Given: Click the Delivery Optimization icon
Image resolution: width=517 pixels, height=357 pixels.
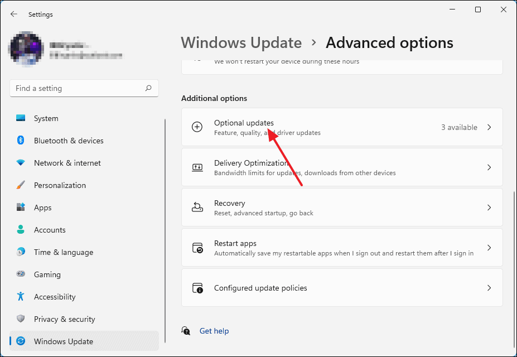Looking at the screenshot, I should click(197, 167).
